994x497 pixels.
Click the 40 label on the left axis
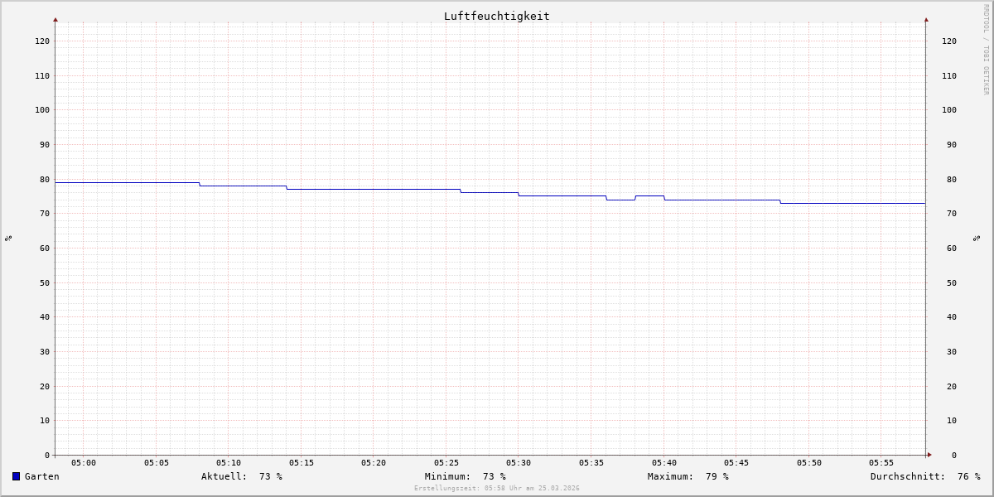[45, 316]
